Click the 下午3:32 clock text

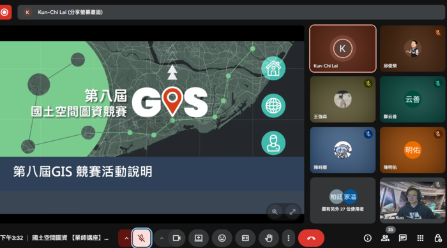click(11, 238)
